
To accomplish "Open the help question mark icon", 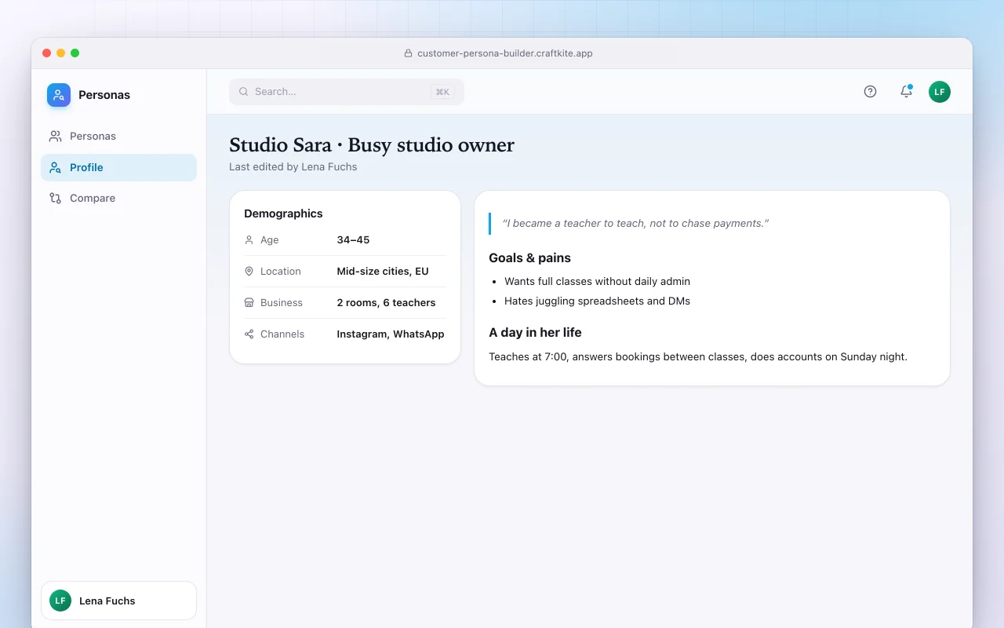I will click(870, 92).
